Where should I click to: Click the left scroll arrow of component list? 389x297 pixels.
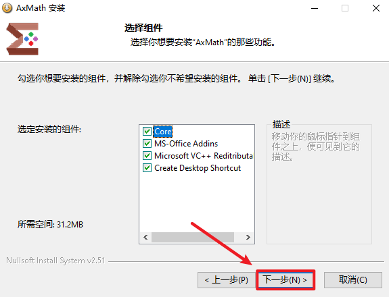point(145,237)
